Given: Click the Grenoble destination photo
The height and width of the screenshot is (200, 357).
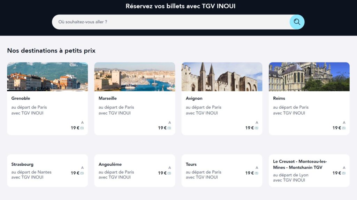Looking at the screenshot, I should pyautogui.click(x=47, y=76).
